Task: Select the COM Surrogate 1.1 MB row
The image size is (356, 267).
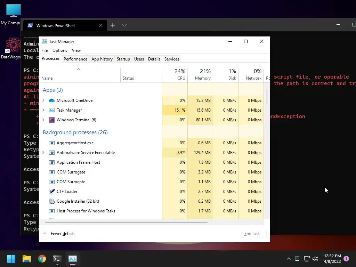Action: point(152,182)
